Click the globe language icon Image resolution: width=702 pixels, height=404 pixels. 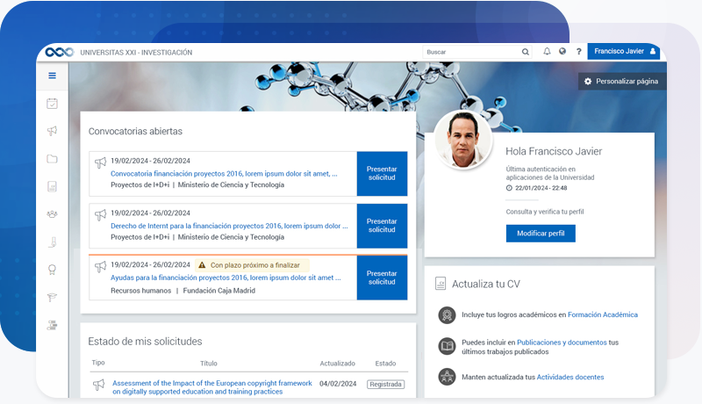coord(562,52)
